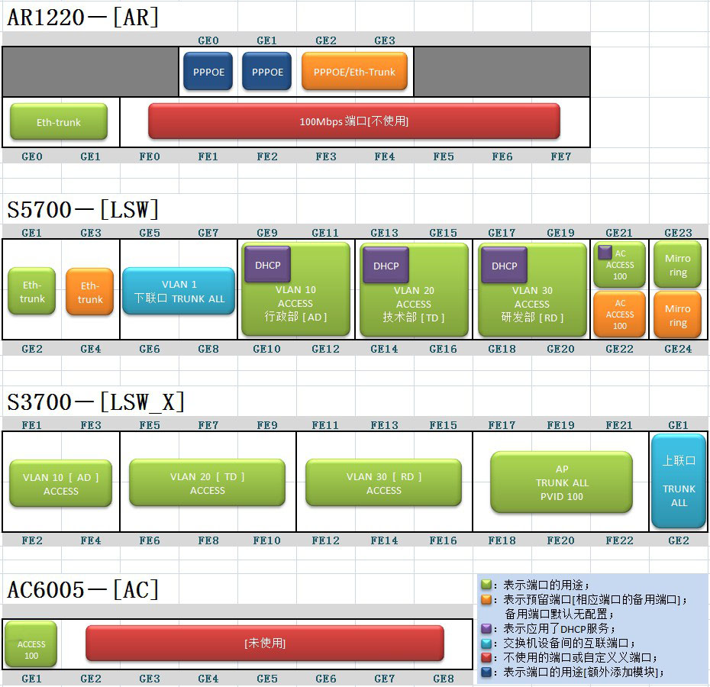Select the green Eth-trunk block in AR1220
Screen dimensions: 710x687
pyautogui.click(x=59, y=121)
